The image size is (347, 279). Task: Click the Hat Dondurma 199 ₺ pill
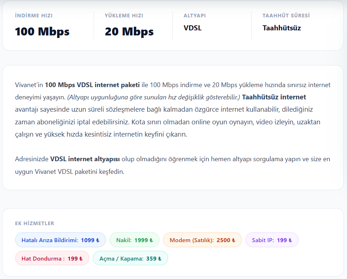coord(52,258)
